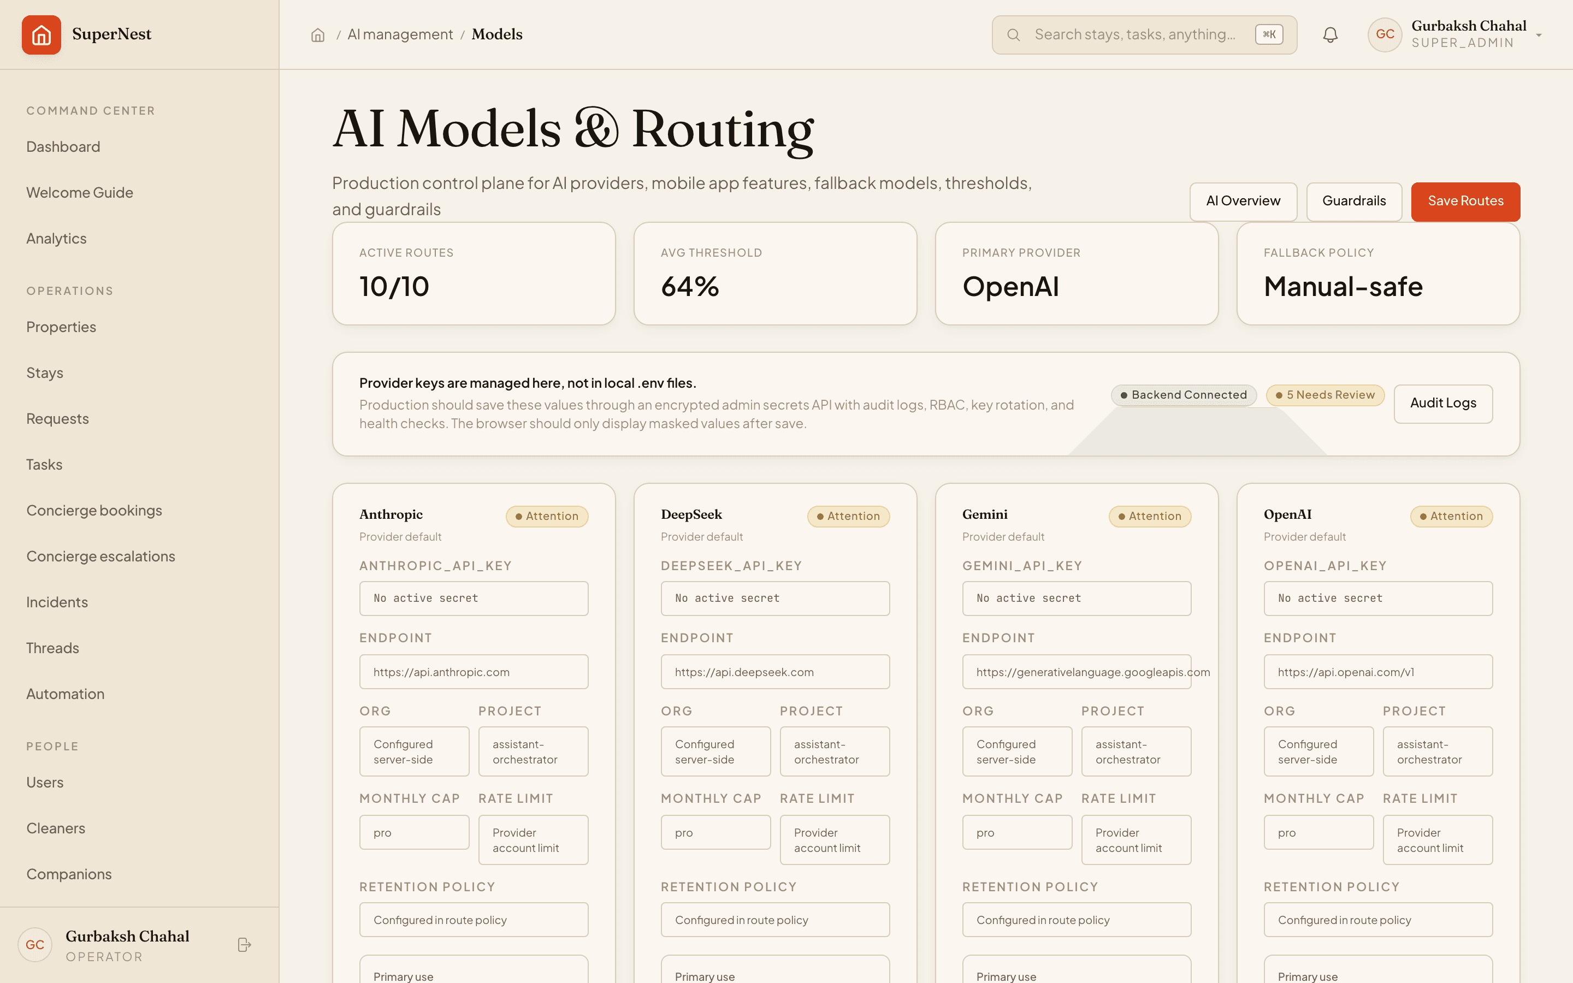Focus DEEPSEEK_API_KEY secret field
The width and height of the screenshot is (1573, 983).
(776, 598)
